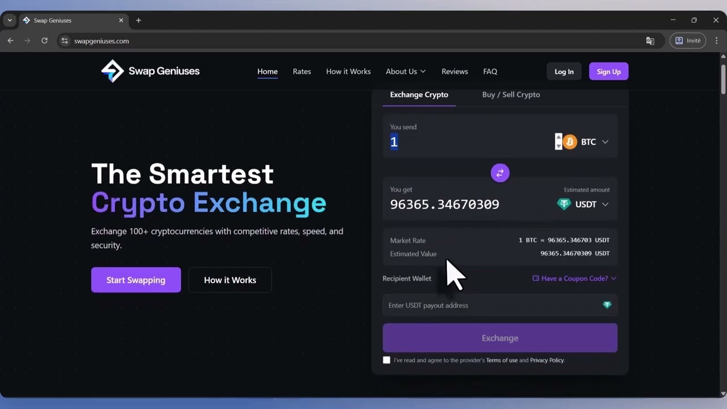Click the You send amount stepper arrows
Viewport: 727px width, 409px height.
558,141
